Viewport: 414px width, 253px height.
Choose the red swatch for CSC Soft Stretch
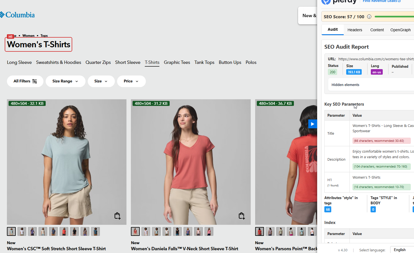click(x=64, y=231)
